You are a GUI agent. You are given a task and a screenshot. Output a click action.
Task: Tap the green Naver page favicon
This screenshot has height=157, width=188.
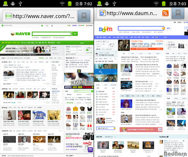click(9, 16)
